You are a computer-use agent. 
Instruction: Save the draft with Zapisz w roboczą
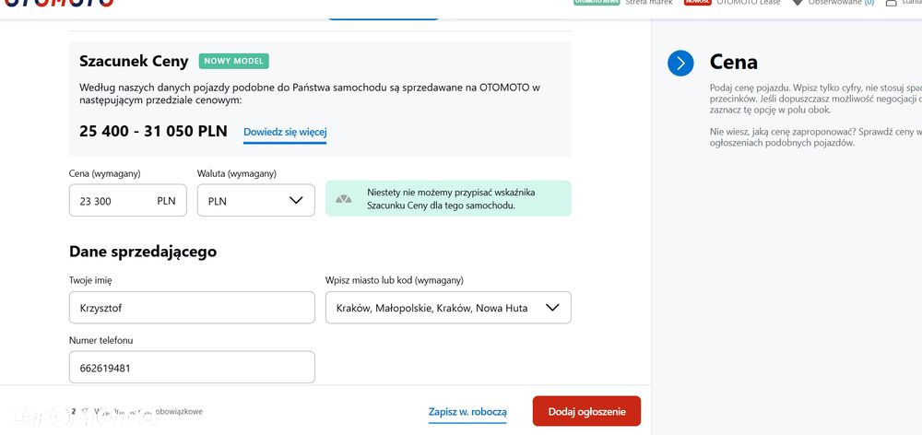pyautogui.click(x=467, y=412)
